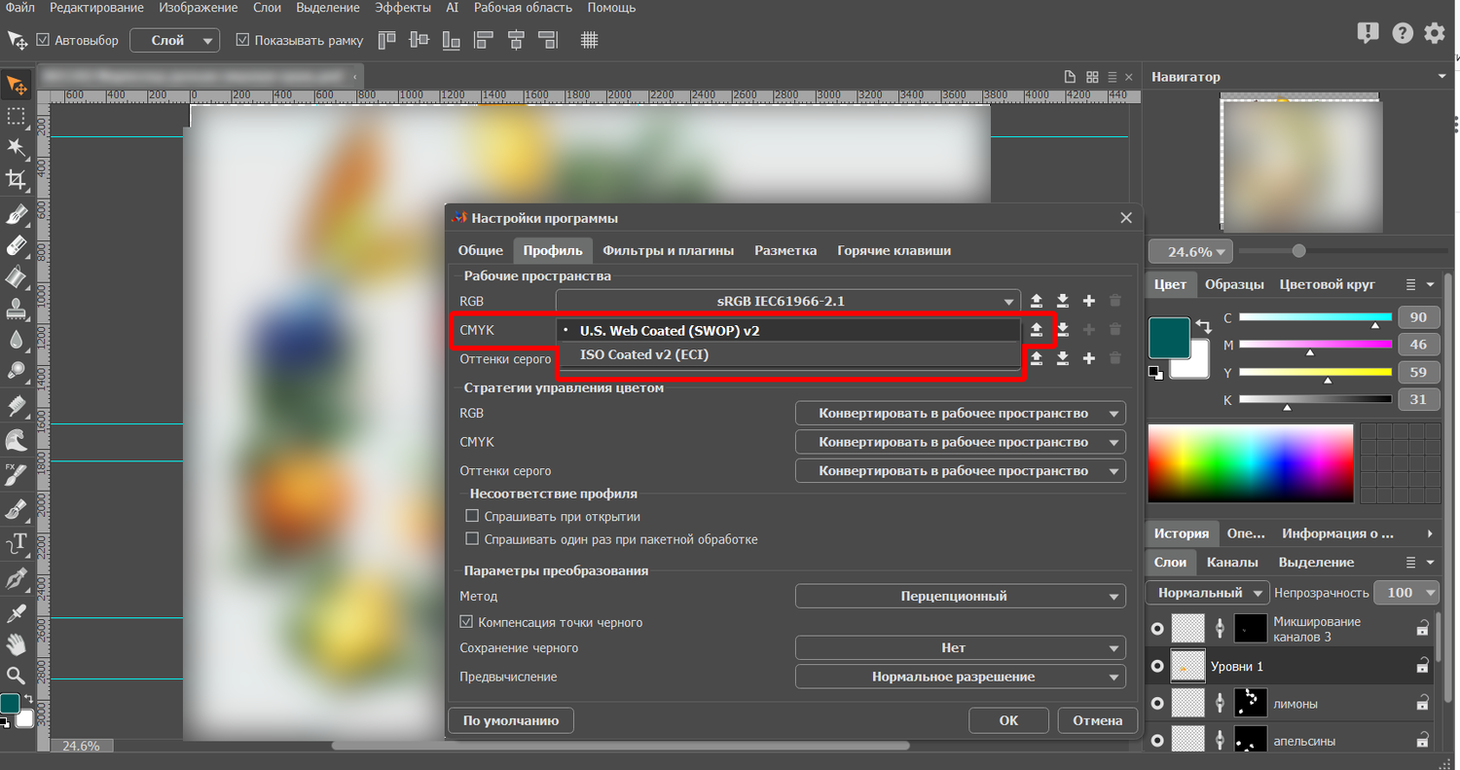Screen dimensions: 1460x770
Task: Click the foreground teal color swatch in Color panel
Action: [1168, 337]
